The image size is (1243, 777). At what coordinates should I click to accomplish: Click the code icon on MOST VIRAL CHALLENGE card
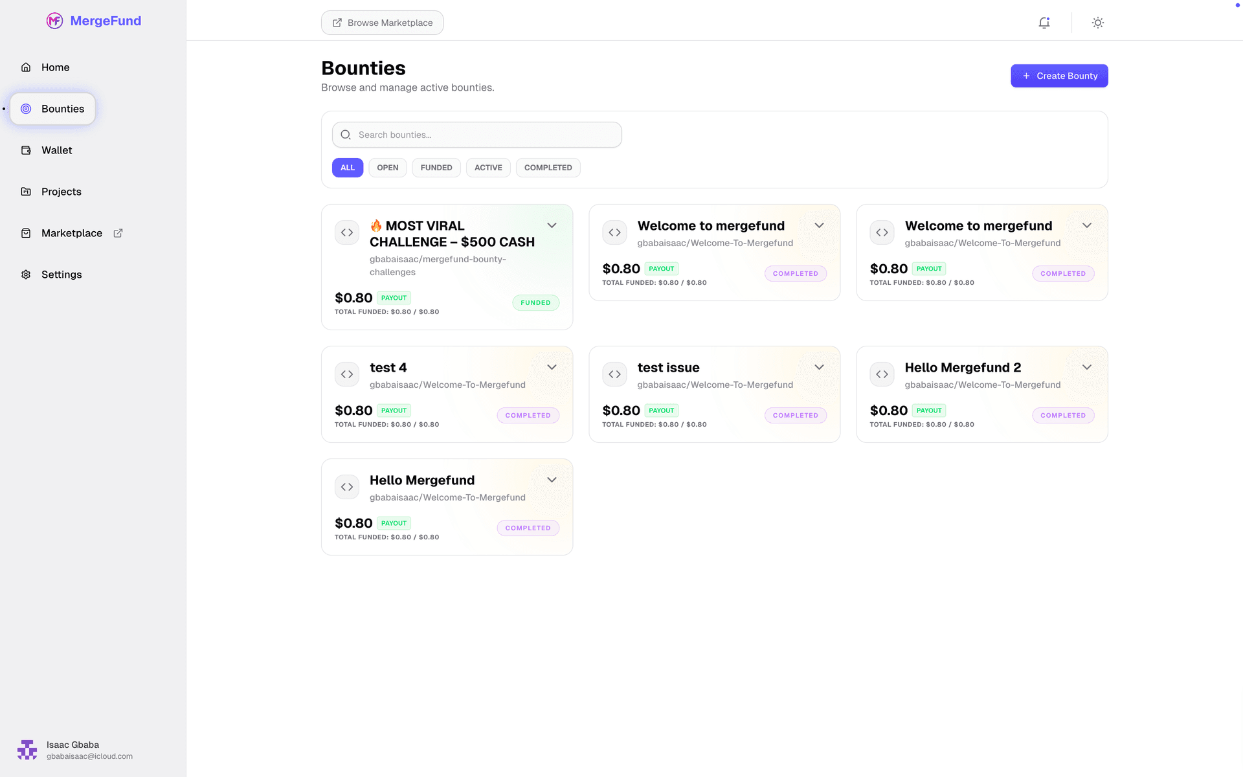pyautogui.click(x=347, y=232)
